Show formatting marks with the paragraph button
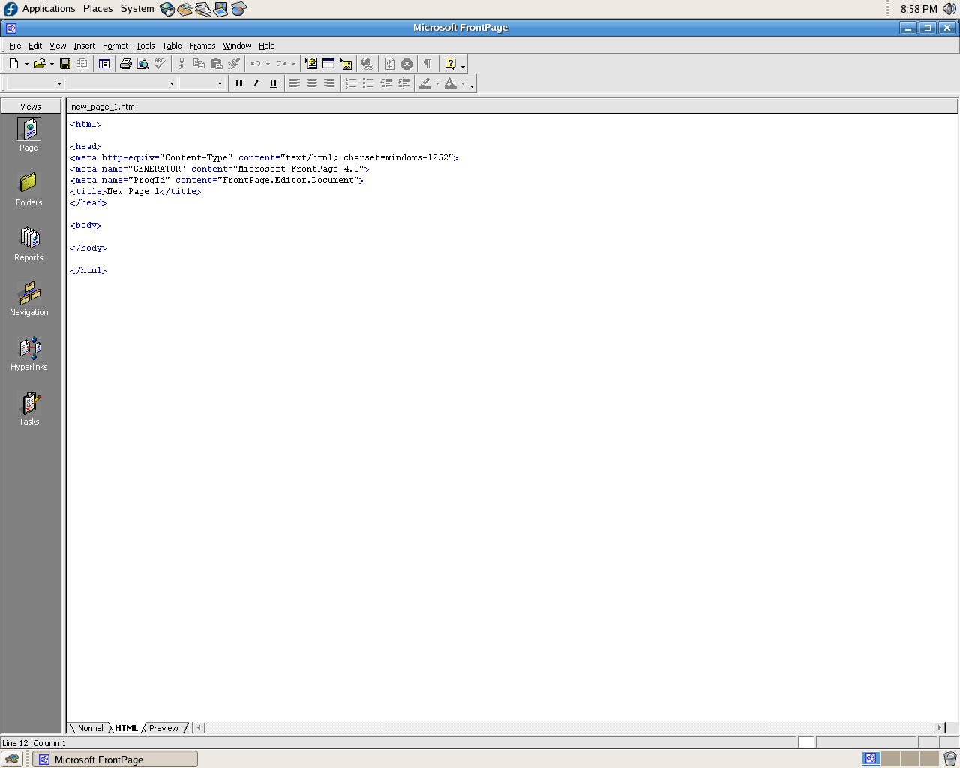 point(427,64)
